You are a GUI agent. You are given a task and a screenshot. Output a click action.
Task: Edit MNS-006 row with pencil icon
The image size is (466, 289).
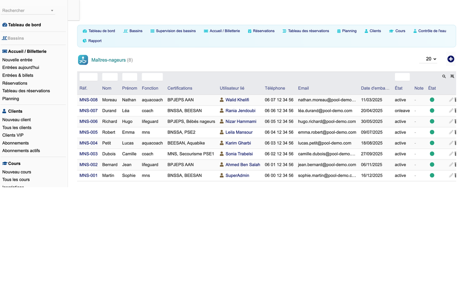(x=451, y=122)
